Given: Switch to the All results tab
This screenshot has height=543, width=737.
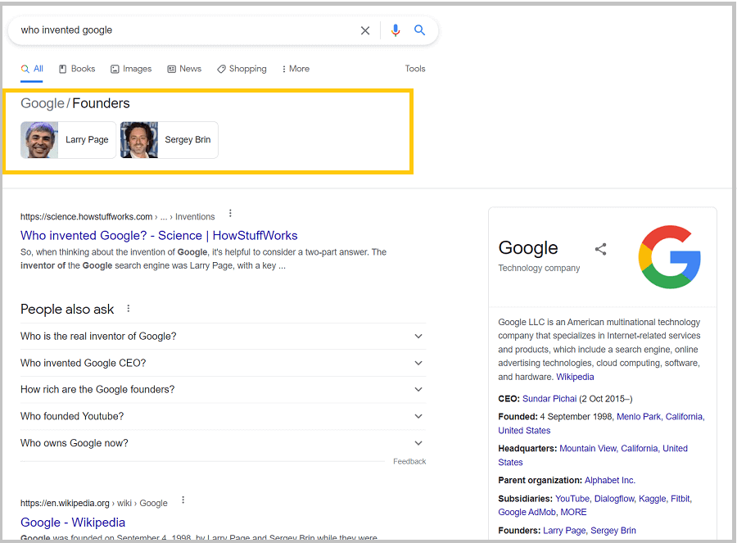Looking at the screenshot, I should coord(32,69).
